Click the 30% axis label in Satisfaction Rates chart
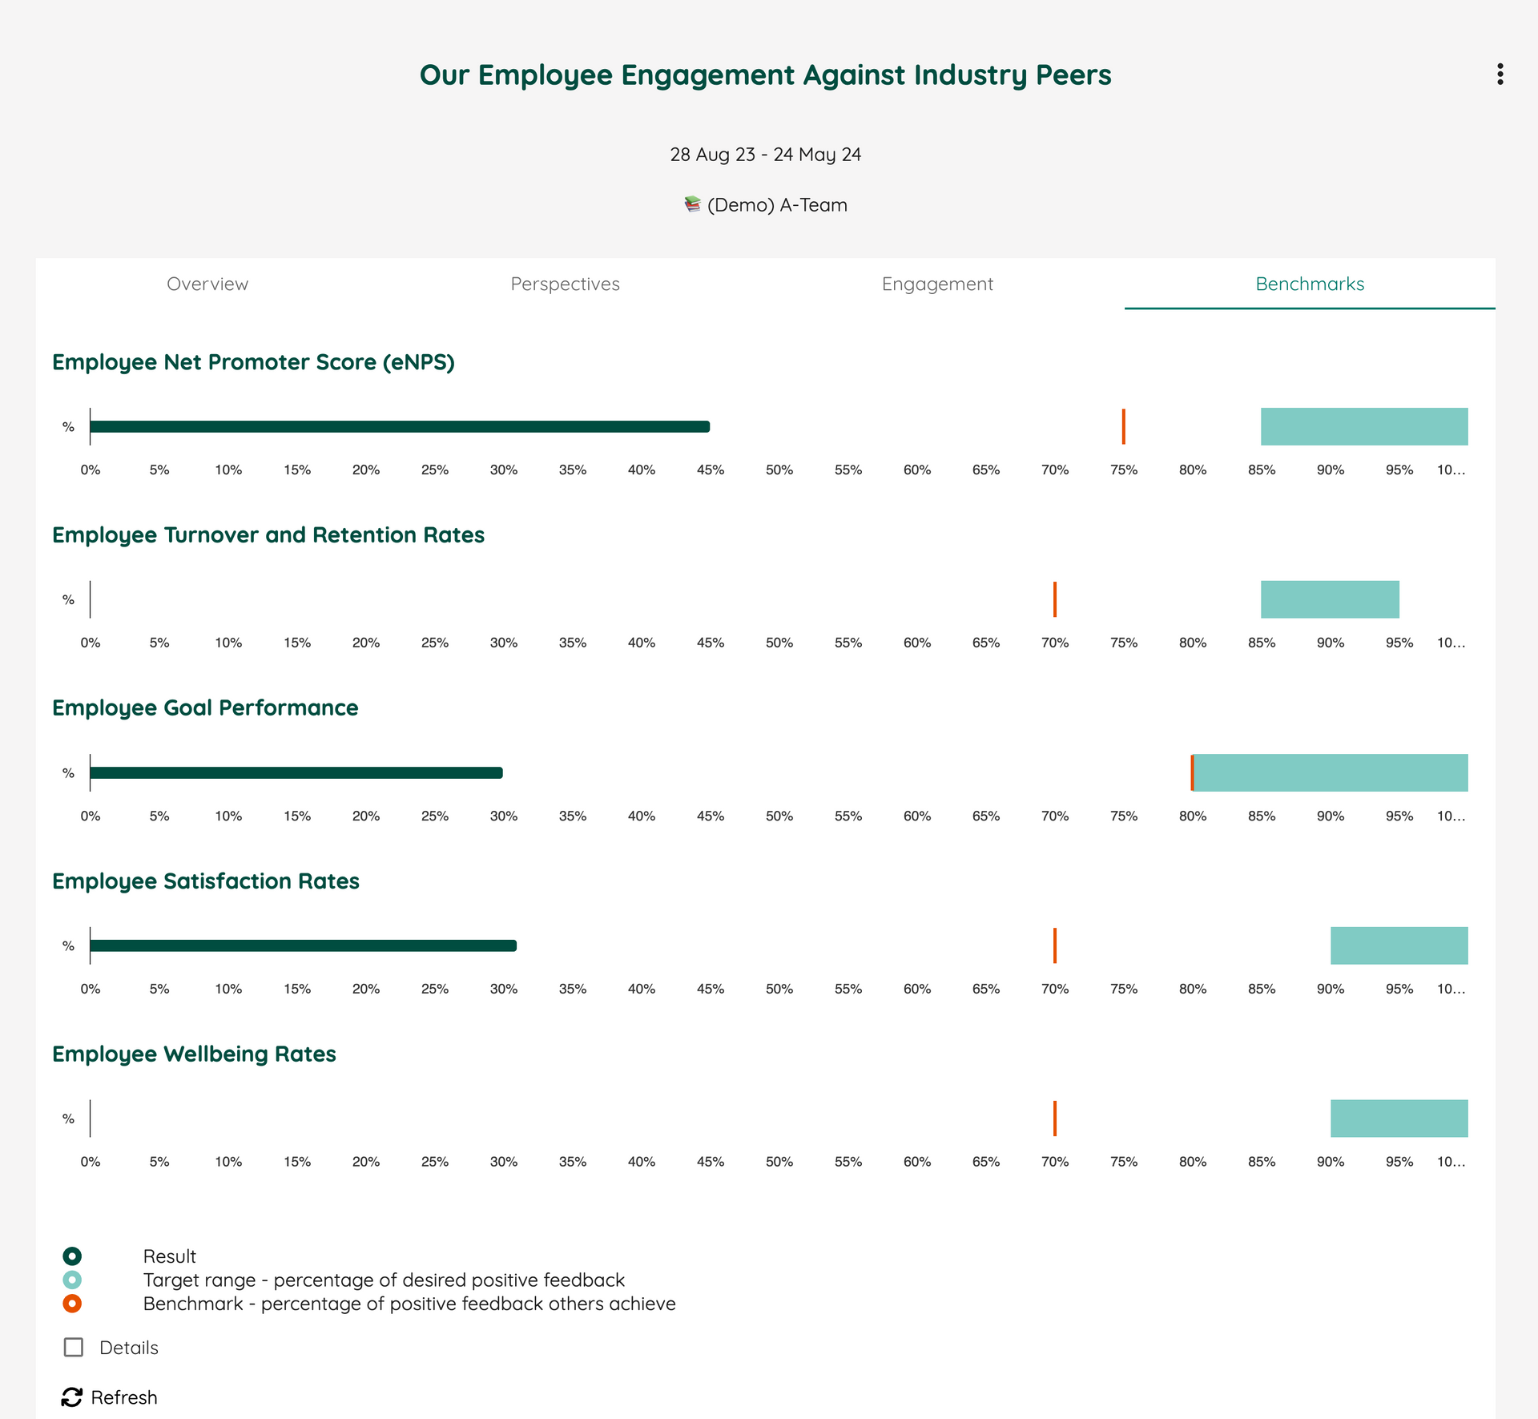The width and height of the screenshot is (1538, 1419). (x=504, y=989)
